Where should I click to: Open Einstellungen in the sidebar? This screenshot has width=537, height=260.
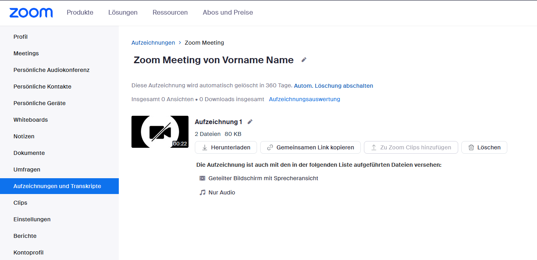pos(32,219)
